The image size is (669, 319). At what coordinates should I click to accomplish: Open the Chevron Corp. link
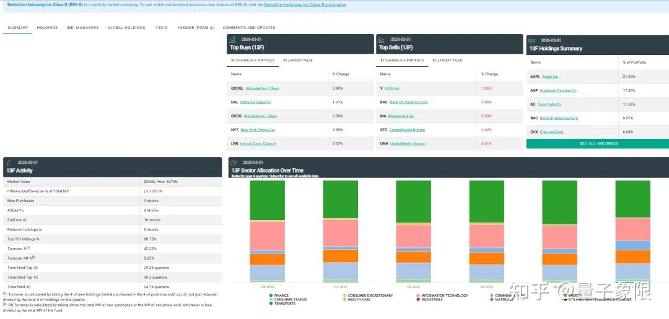[552, 132]
